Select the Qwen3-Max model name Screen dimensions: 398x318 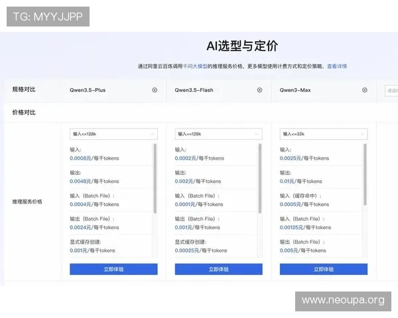click(x=295, y=90)
